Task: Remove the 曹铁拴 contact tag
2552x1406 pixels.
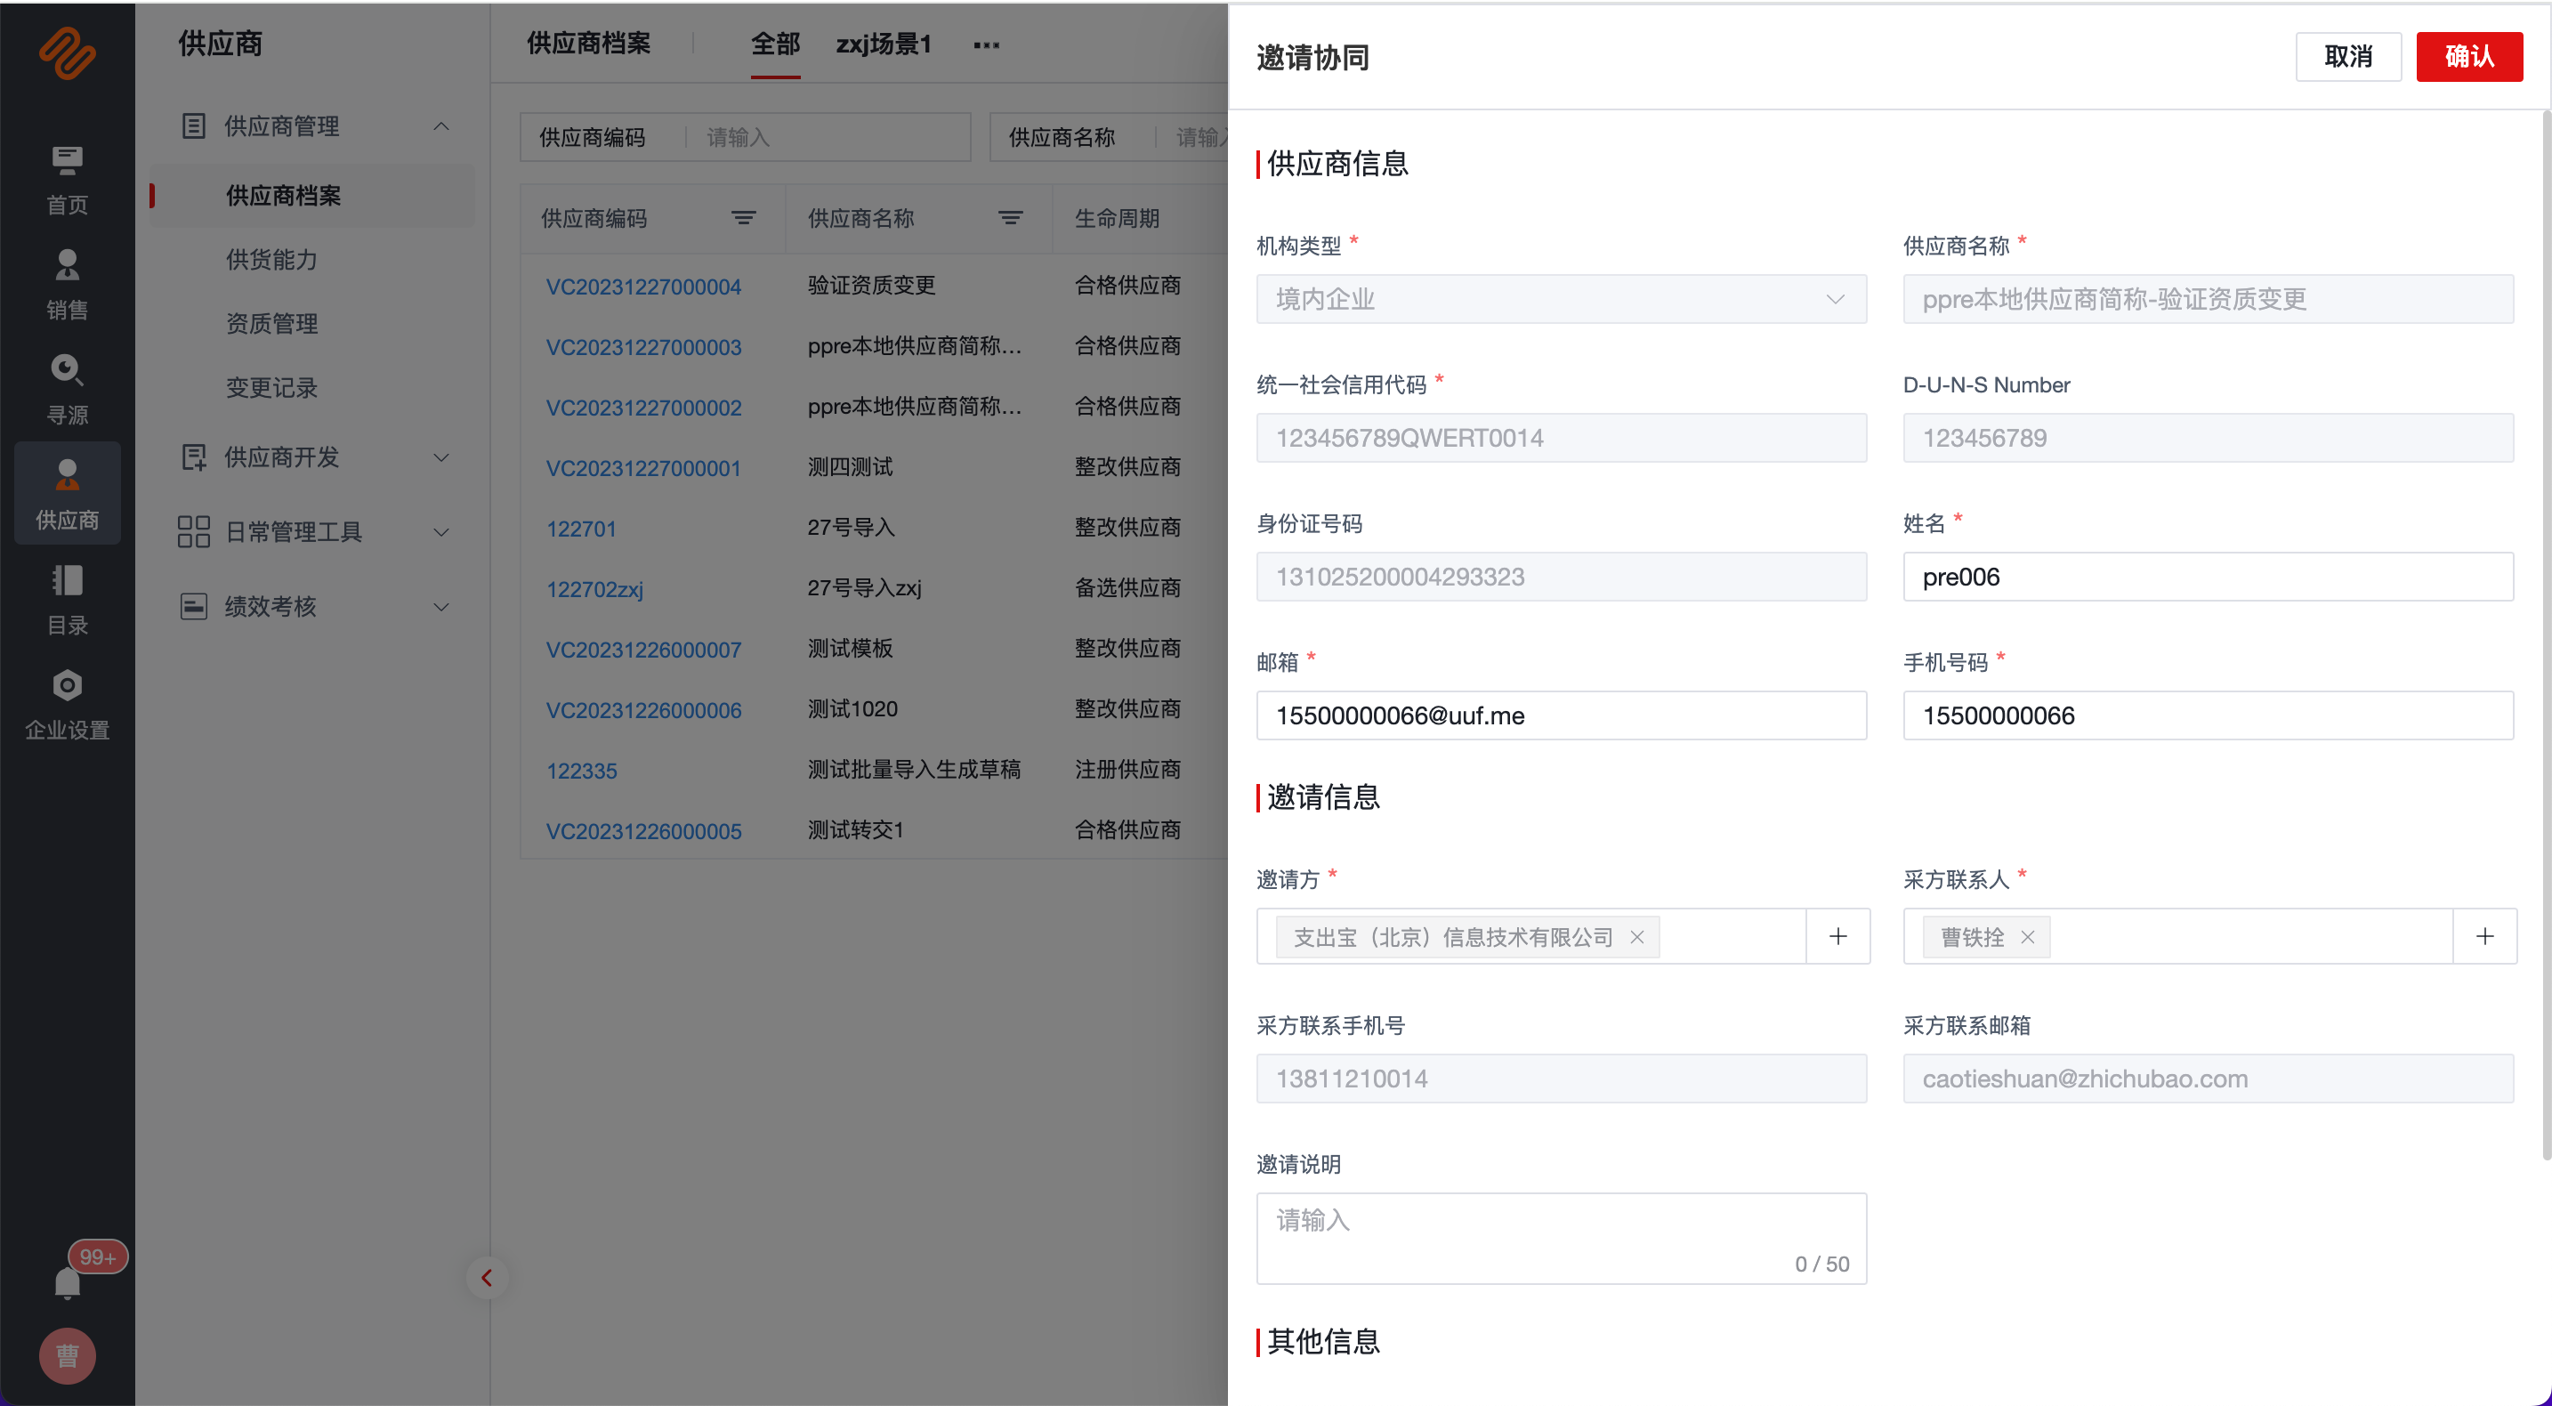Action: [x=2028, y=936]
